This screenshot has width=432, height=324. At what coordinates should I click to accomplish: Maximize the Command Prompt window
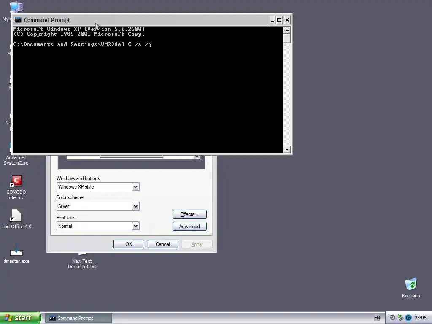279,20
